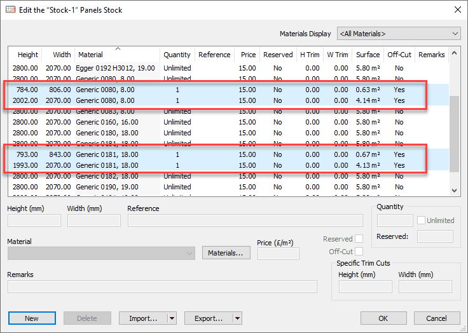The width and height of the screenshot is (468, 333).
Task: Open the Materials Display dropdown
Action: pyautogui.click(x=399, y=34)
